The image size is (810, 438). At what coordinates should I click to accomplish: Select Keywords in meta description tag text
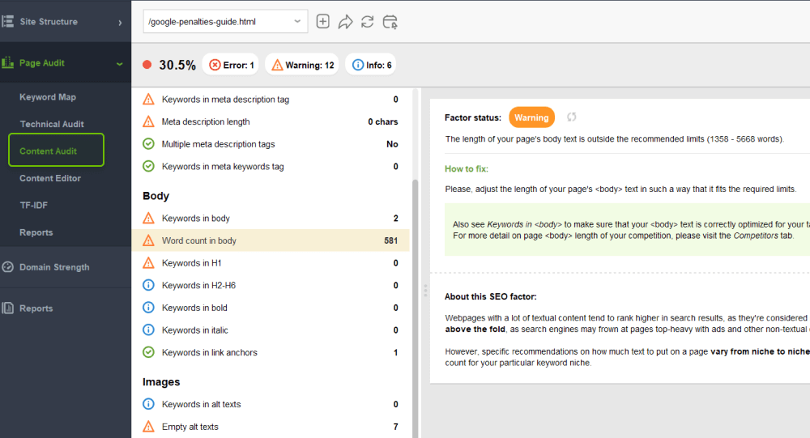pos(226,99)
